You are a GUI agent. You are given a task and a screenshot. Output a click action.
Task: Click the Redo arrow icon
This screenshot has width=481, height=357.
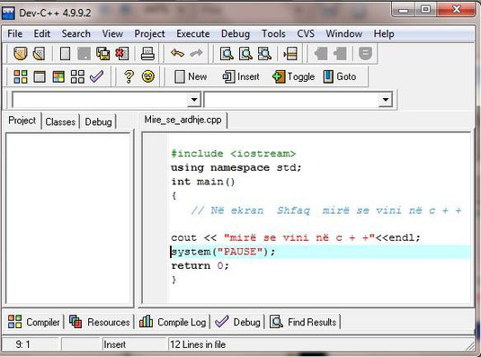[x=196, y=54]
